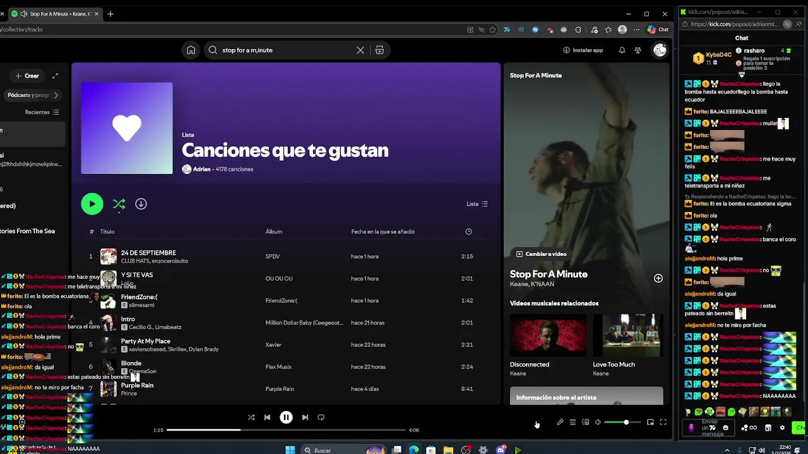Open the Love Too Much video thumbnail
This screenshot has width=808, height=454.
click(x=628, y=335)
